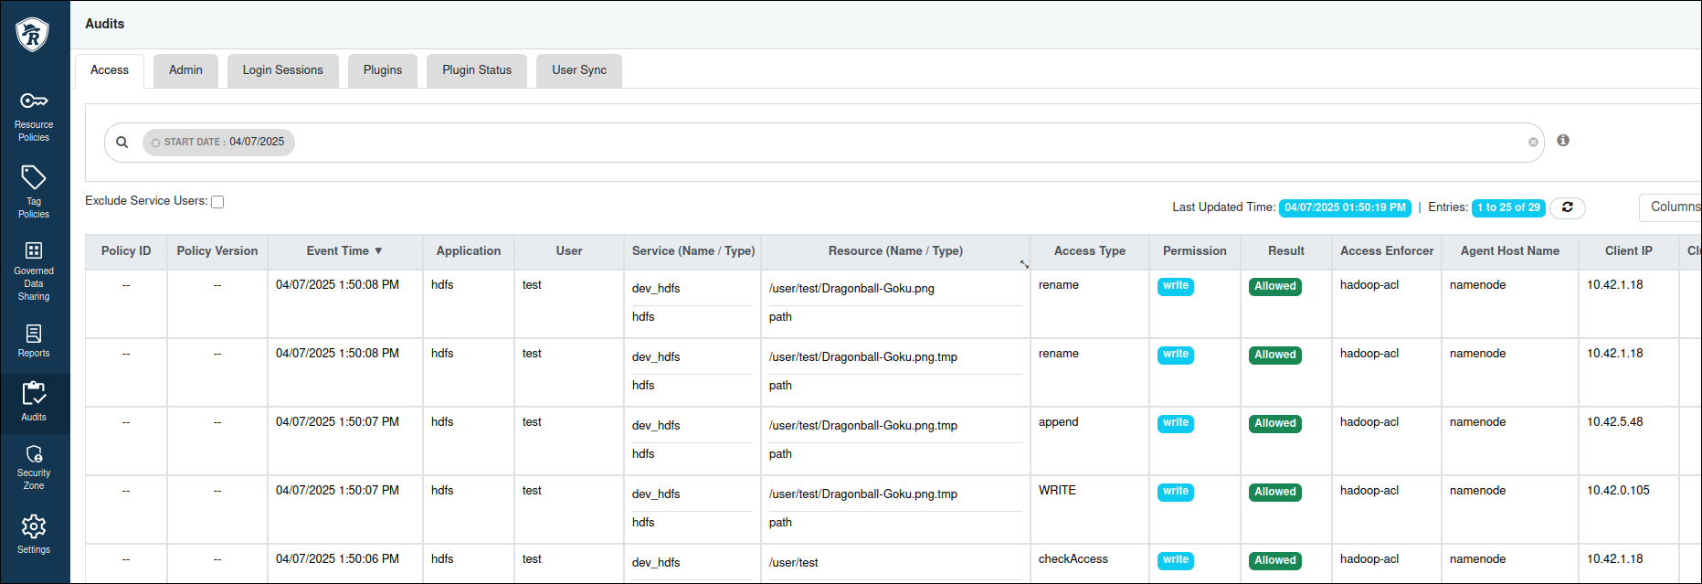
Task: Open Governed Data Sharing section
Action: coord(34,271)
